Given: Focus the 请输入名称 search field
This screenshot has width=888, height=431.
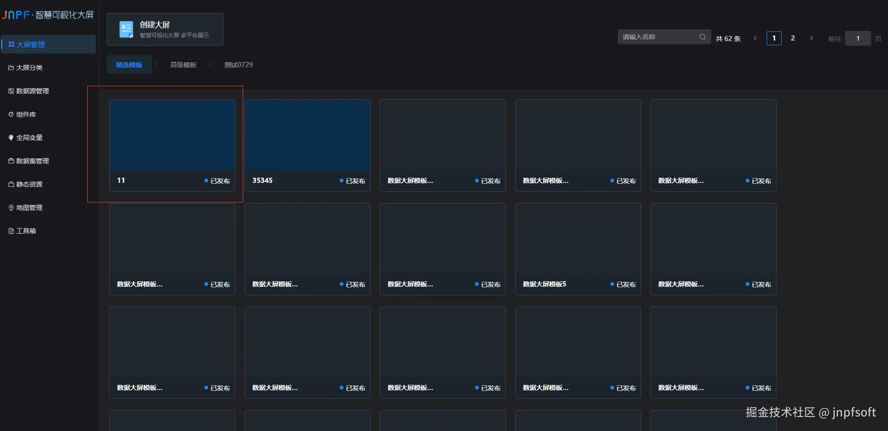Looking at the screenshot, I should pyautogui.click(x=664, y=37).
